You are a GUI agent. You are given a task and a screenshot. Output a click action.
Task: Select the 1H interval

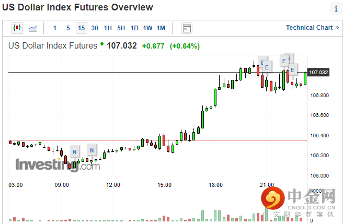tap(107, 28)
